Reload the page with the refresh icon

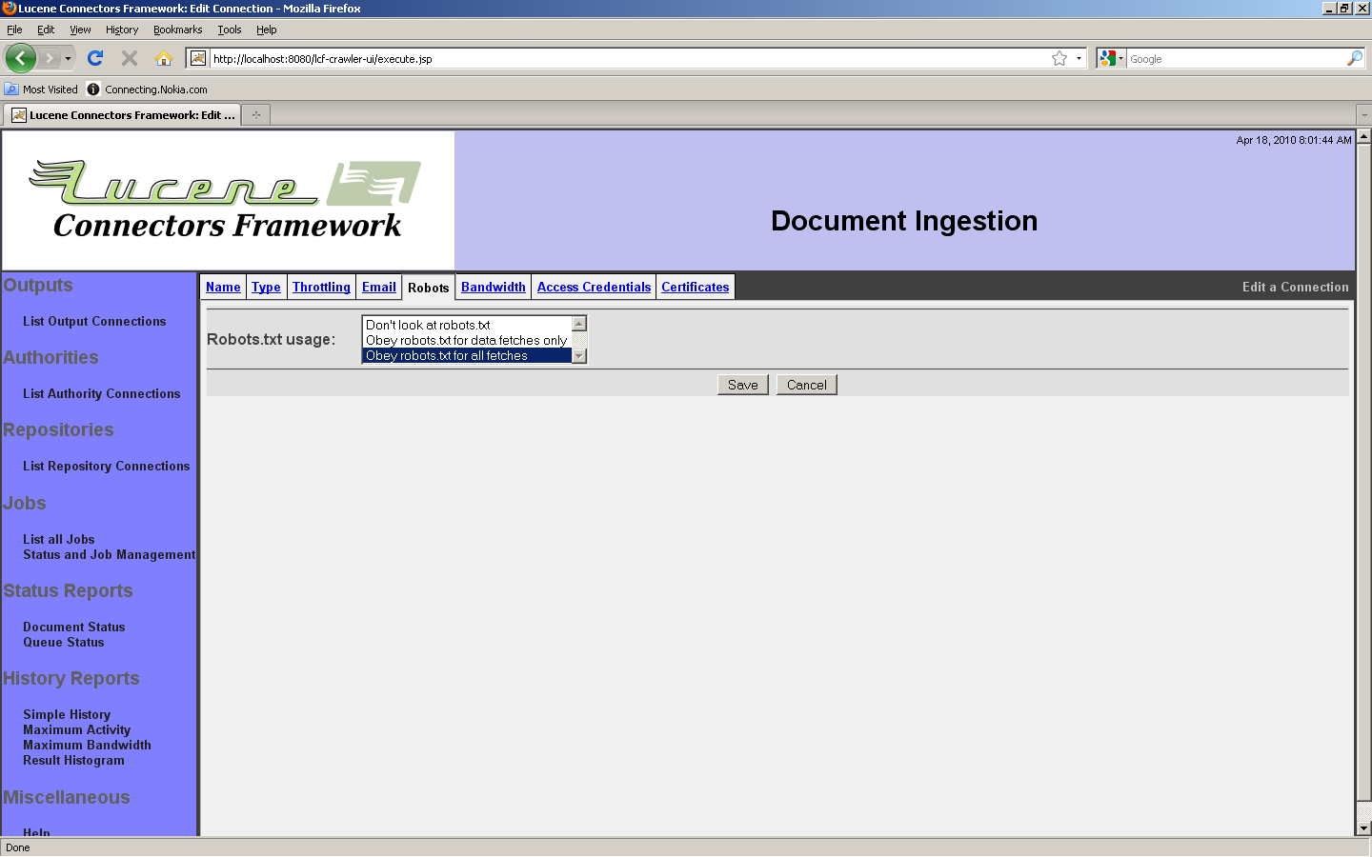[95, 58]
